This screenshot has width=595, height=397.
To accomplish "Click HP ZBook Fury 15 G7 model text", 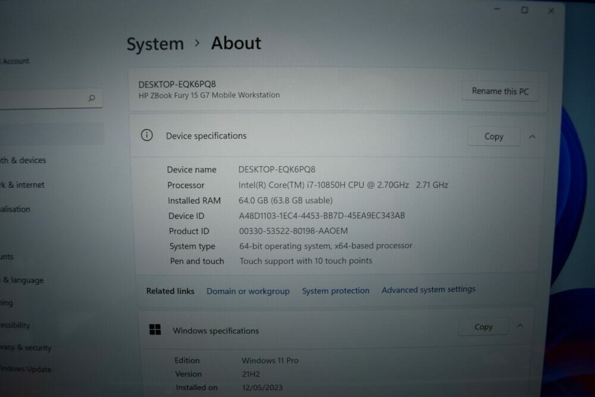I will 209,95.
